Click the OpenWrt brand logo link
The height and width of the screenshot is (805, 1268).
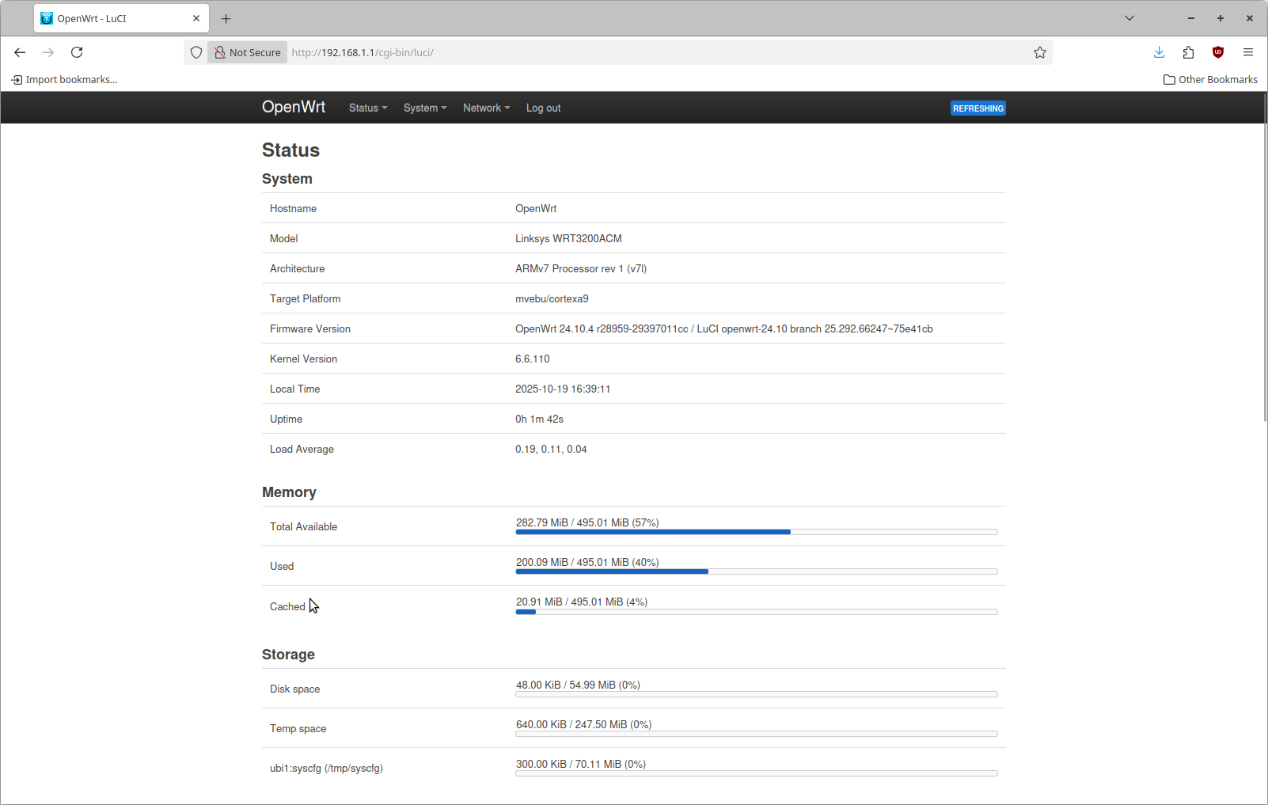(294, 108)
